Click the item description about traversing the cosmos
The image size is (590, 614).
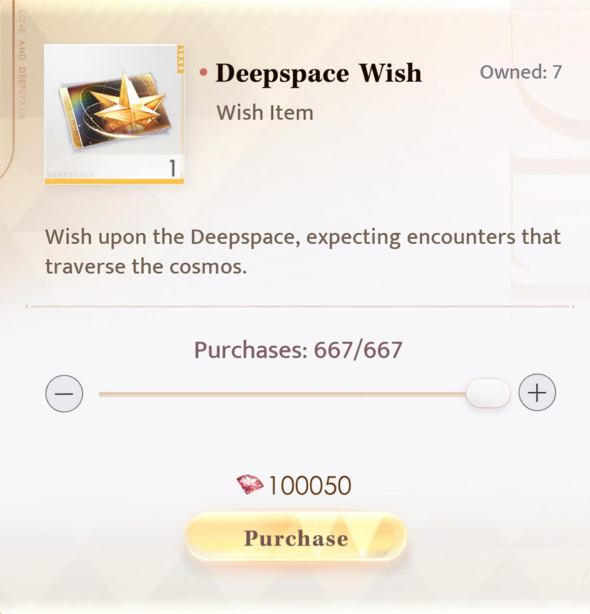303,251
